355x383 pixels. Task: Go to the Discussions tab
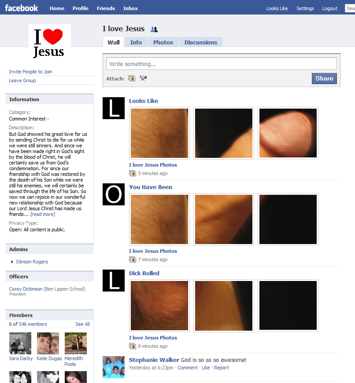coord(200,42)
